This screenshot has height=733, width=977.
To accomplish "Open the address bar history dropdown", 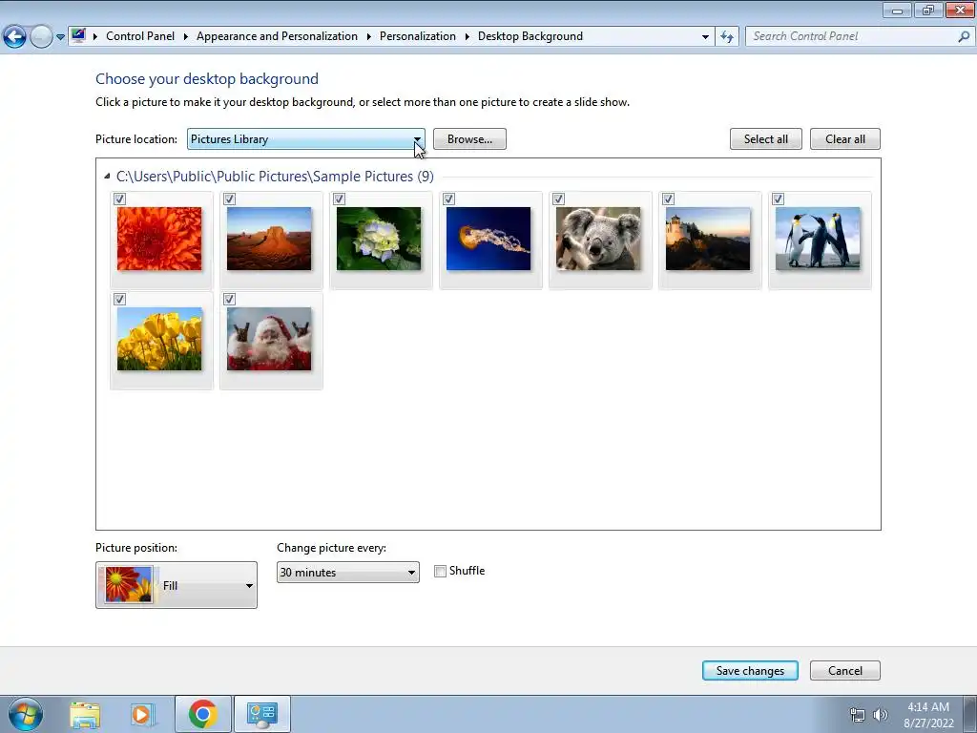I will point(705,36).
